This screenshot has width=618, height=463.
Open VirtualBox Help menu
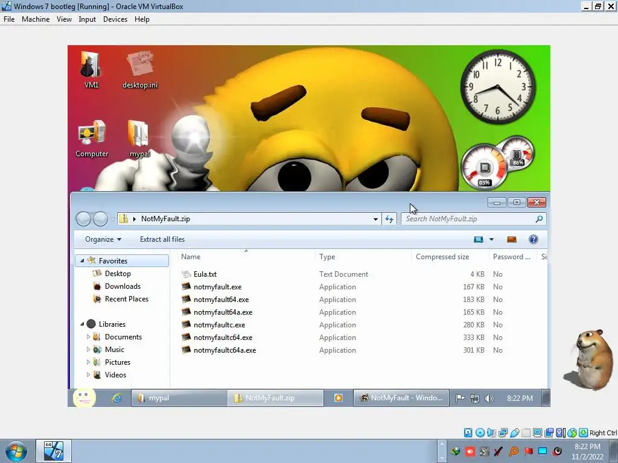[x=142, y=19]
